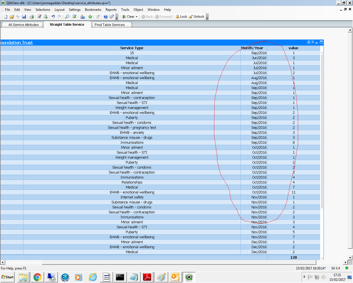The width and height of the screenshot is (353, 283).
Task: Open the Settings menu
Action: [x=75, y=9]
